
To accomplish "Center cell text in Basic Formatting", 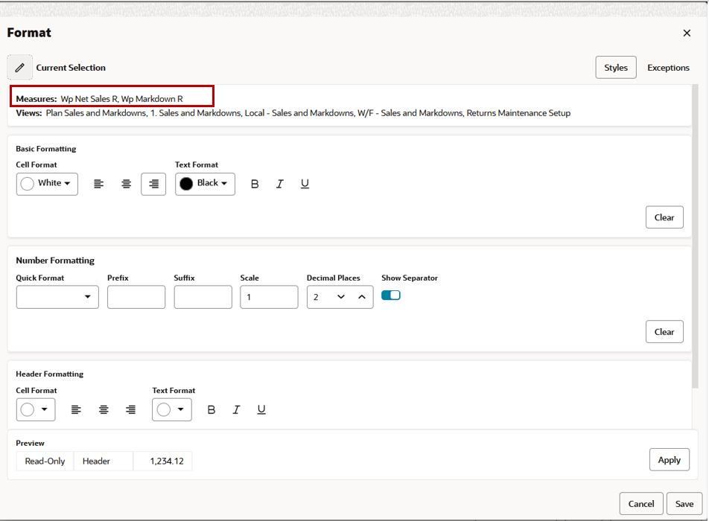I will tap(126, 184).
